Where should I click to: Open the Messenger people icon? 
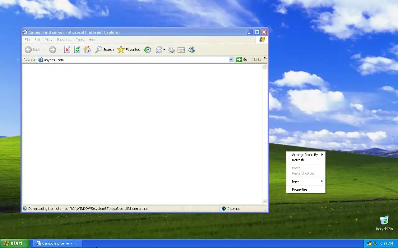click(x=191, y=50)
